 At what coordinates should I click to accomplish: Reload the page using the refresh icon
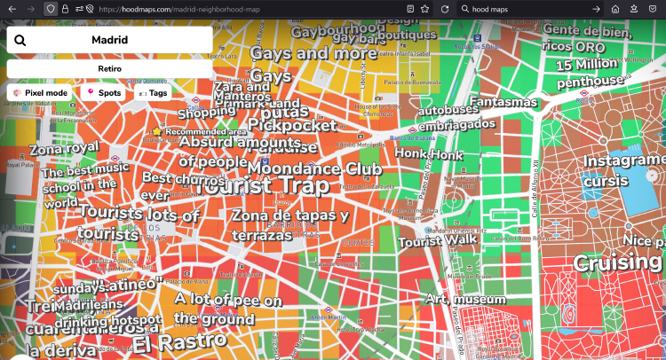point(445,8)
